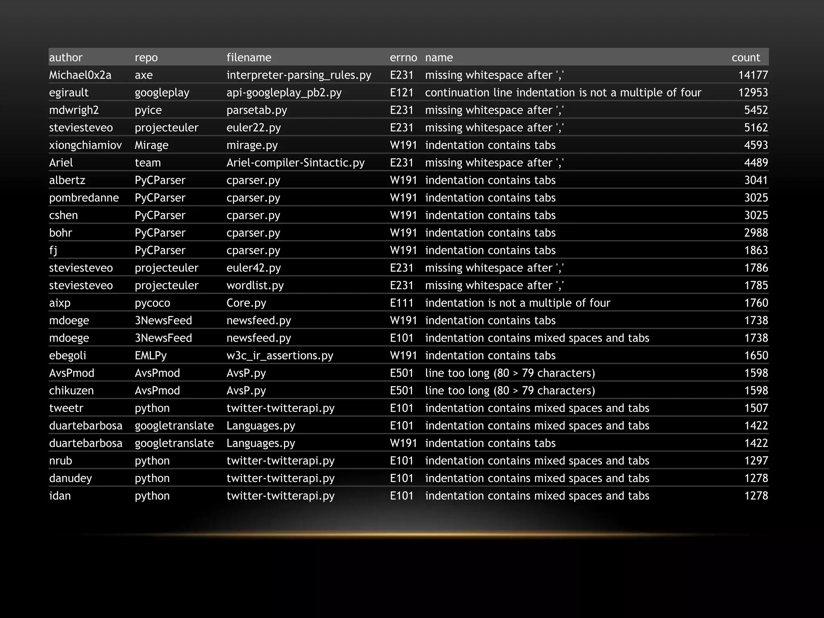Select author cell 'Michael0x2a'
Image resolution: width=824 pixels, height=618 pixels.
pos(80,75)
